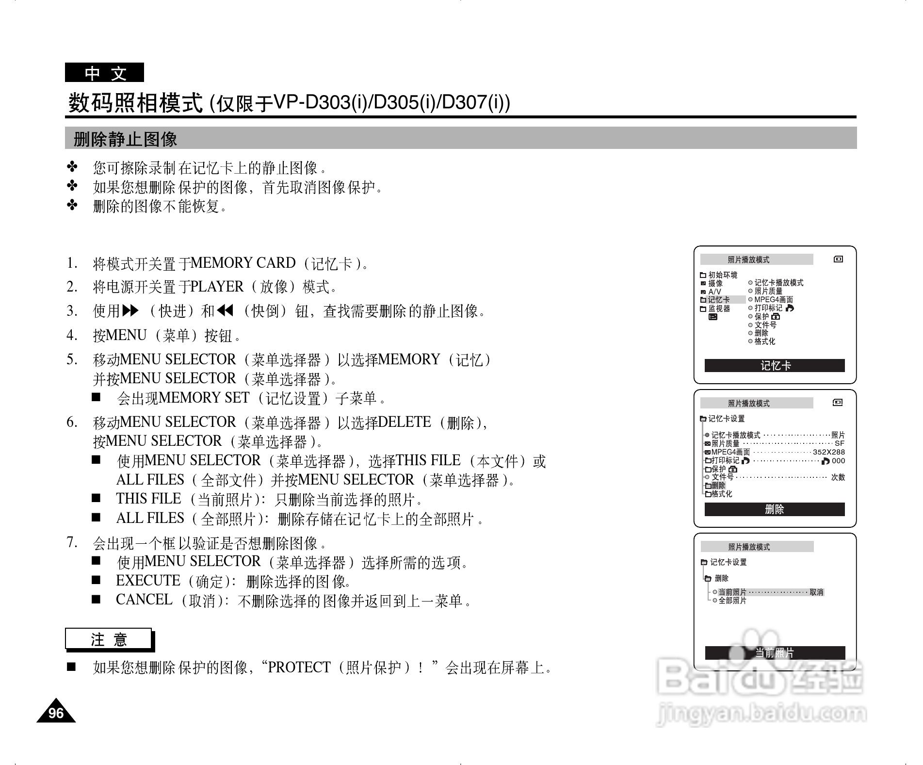Select the MPEG4画面 radio on the 记忆卡 screen

coord(750,299)
